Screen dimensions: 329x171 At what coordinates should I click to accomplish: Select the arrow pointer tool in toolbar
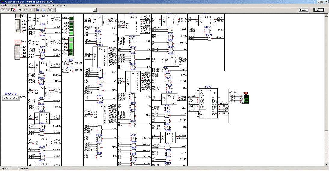coord(20,10)
